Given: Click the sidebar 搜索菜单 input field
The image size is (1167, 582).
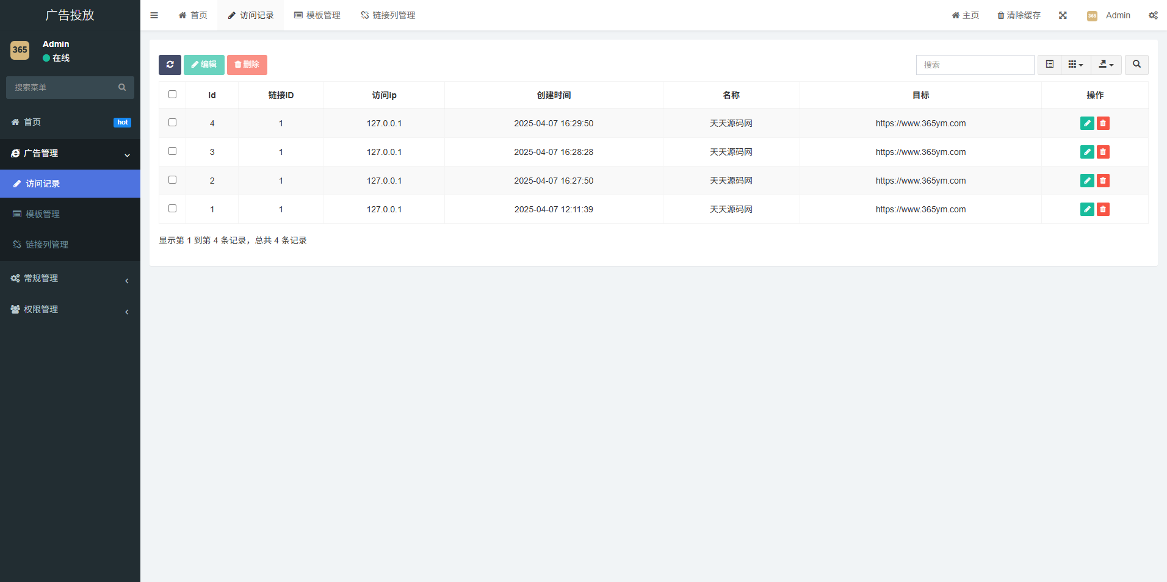Looking at the screenshot, I should coord(63,87).
